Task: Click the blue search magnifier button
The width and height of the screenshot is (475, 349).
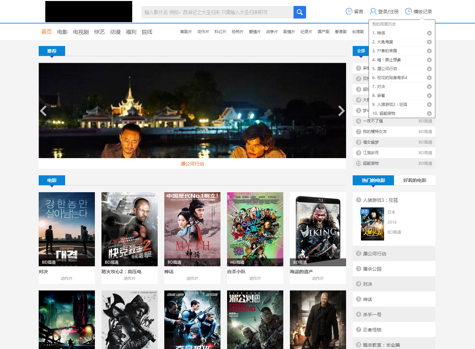Action: click(x=299, y=12)
